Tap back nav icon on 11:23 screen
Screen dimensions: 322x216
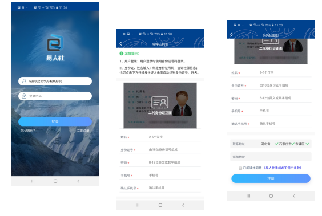point(294,196)
